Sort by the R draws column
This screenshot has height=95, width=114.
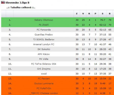(89, 14)
